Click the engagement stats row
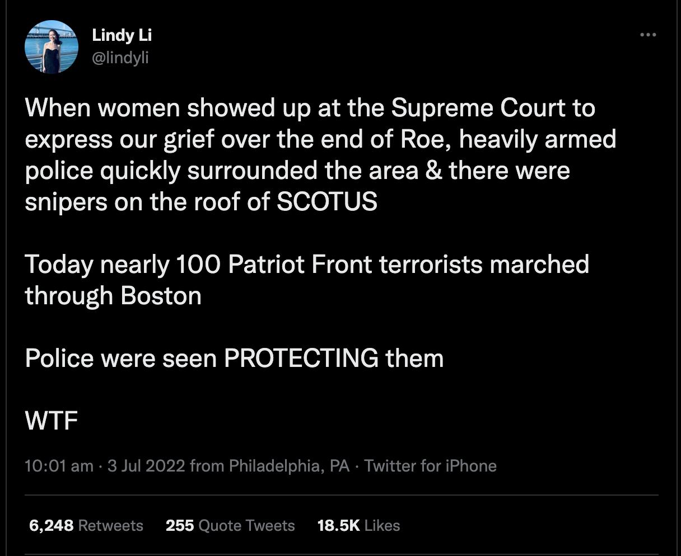Screen dimensions: 681x556 (x=213, y=526)
